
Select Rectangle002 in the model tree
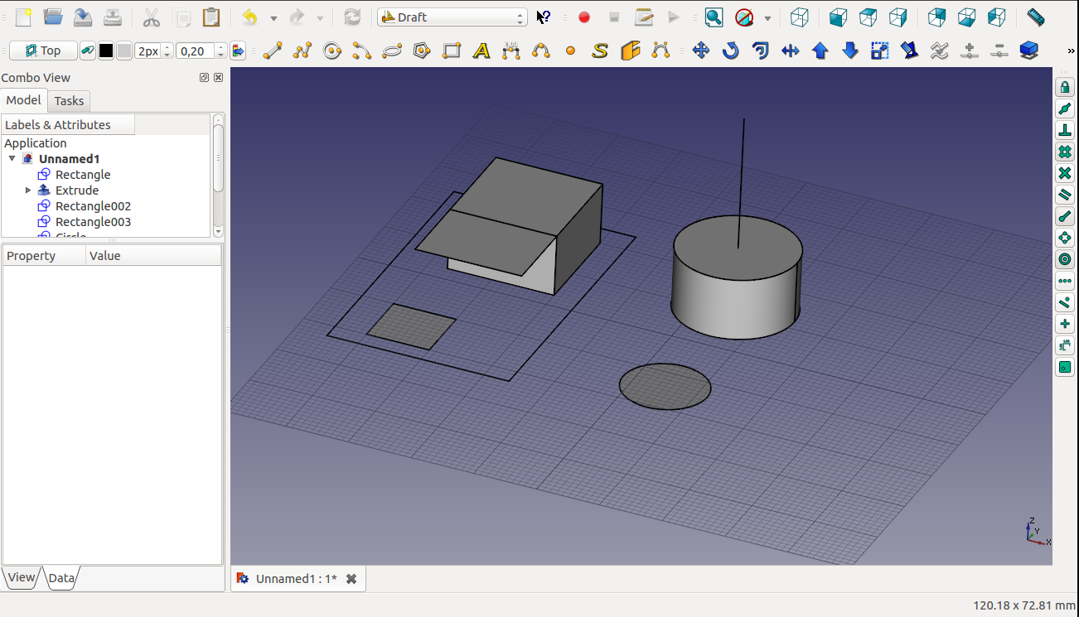tap(92, 206)
